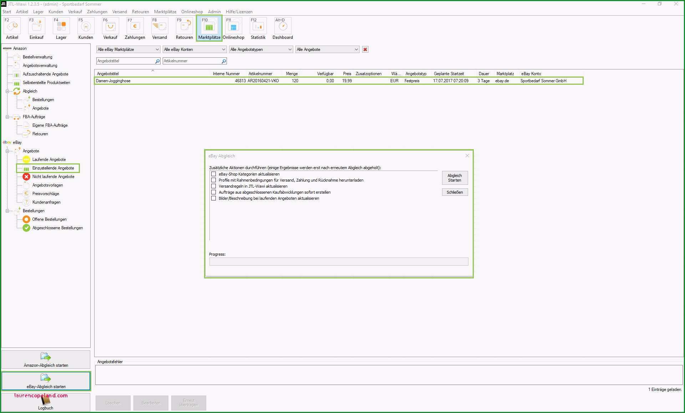
Task: Click Schließen button in eBay Abgleich dialog
Action: point(455,192)
